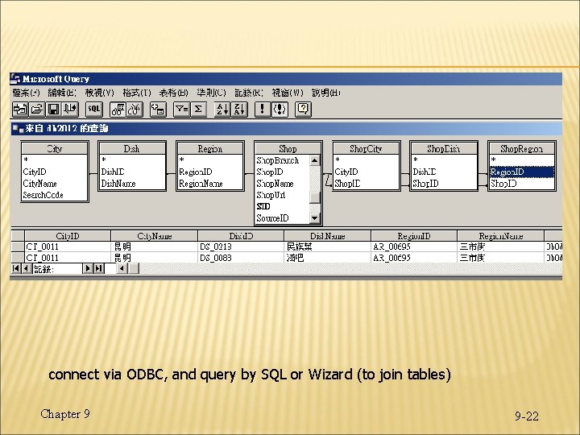Click the Help question mark icon

[303, 109]
